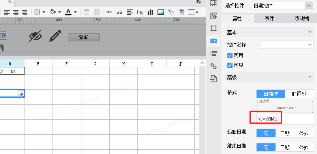Apply font color with the A icon
The image size is (317, 154).
68,12
